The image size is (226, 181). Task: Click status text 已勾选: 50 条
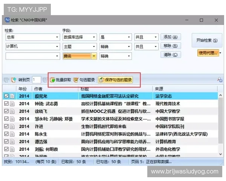108,162
